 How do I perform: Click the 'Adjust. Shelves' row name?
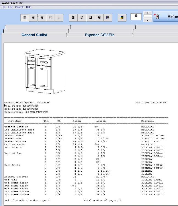[x=16, y=177]
